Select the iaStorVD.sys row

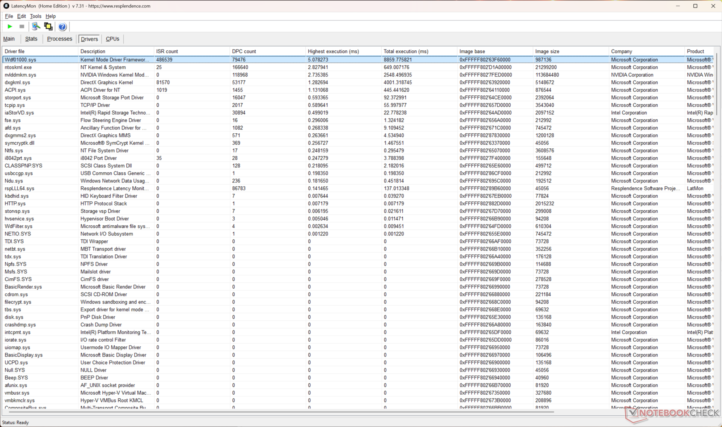[x=358, y=113]
